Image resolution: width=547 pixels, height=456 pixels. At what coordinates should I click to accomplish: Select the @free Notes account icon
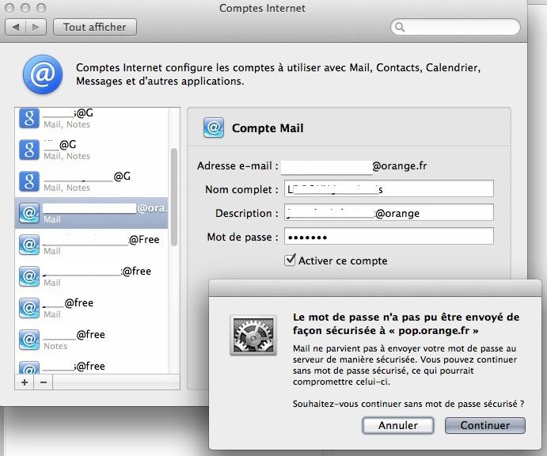point(29,340)
